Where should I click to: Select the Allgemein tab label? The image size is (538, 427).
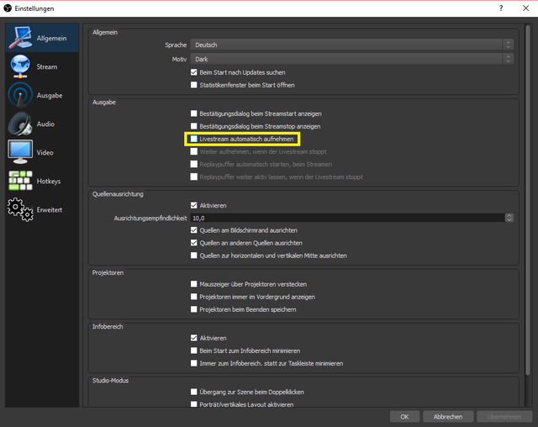point(52,38)
